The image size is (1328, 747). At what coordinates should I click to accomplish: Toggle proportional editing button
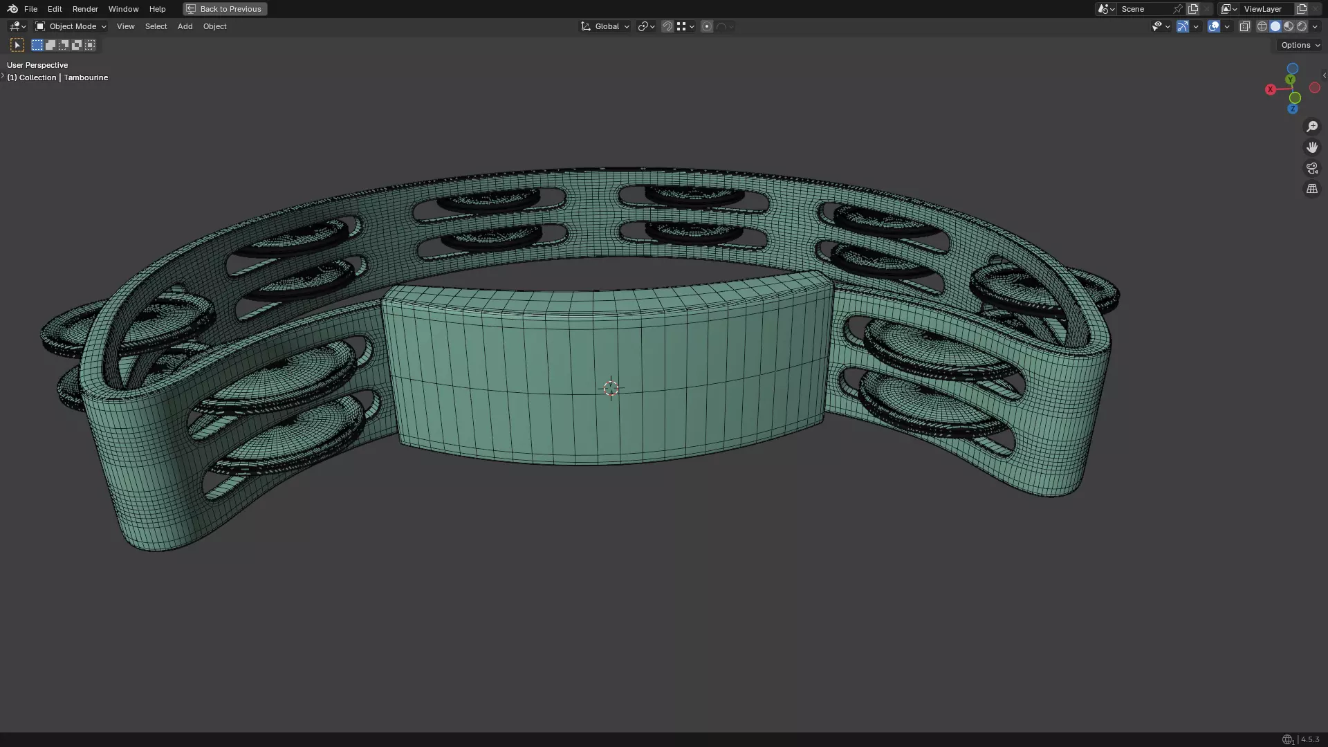pyautogui.click(x=706, y=26)
